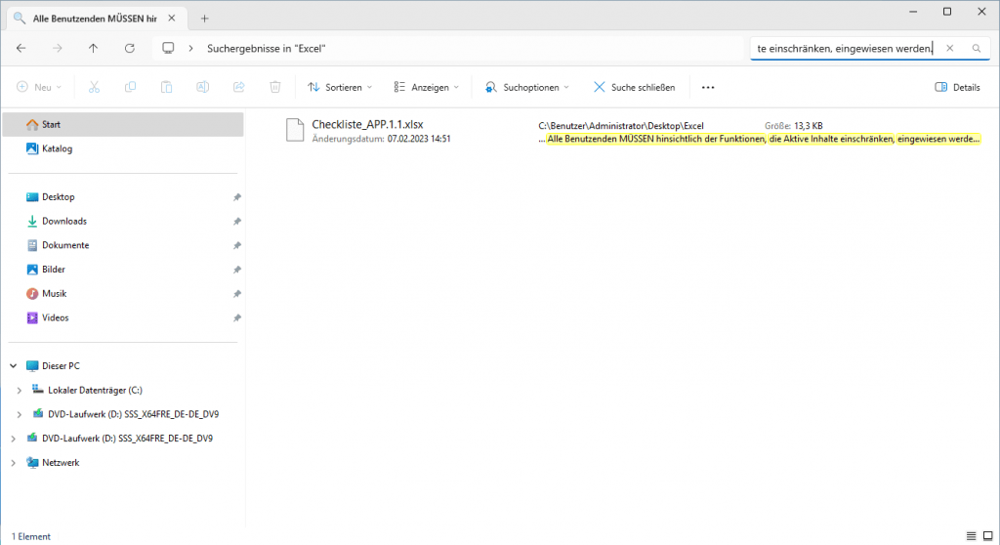Go up one folder level

point(93,48)
